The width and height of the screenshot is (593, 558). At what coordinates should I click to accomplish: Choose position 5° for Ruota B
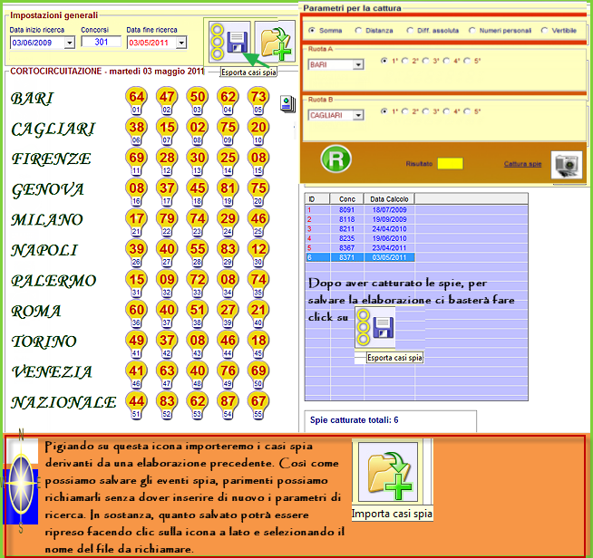tap(468, 111)
